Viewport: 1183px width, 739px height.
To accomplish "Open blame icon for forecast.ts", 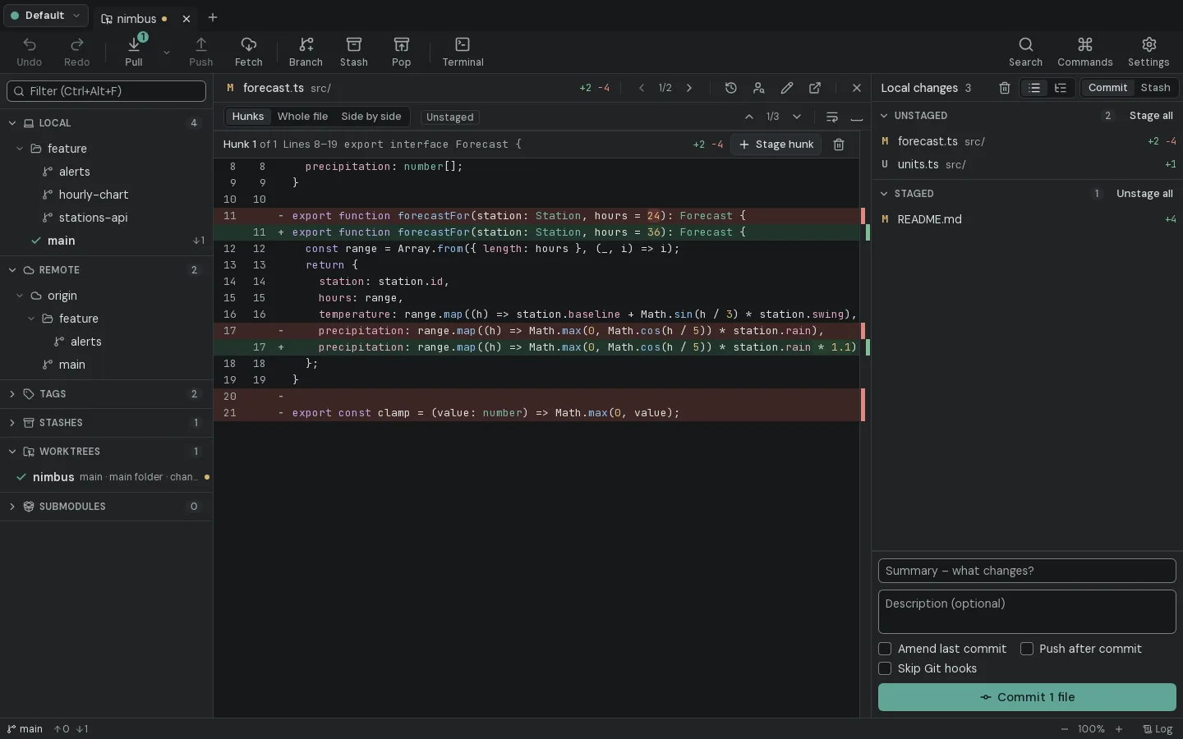I will pyautogui.click(x=759, y=88).
